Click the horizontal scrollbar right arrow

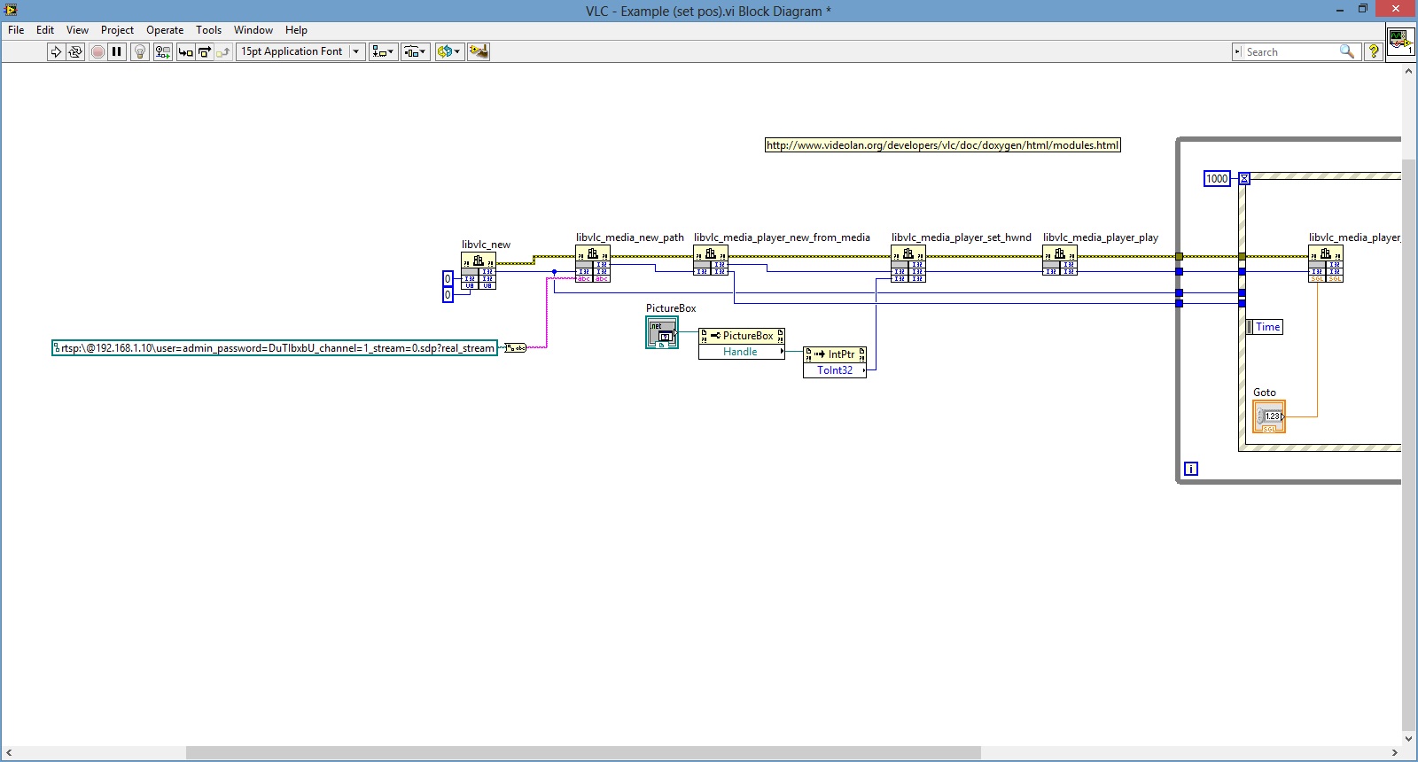[1394, 753]
